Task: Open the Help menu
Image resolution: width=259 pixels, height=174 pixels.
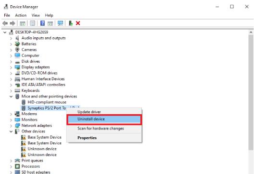Action: coord(49,15)
